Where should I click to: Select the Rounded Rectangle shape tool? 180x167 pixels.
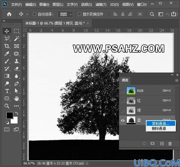(x=7, y=98)
